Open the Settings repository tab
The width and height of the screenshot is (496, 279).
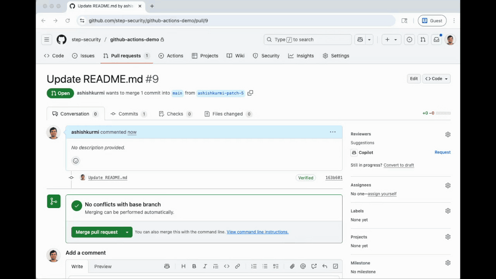pos(336,56)
